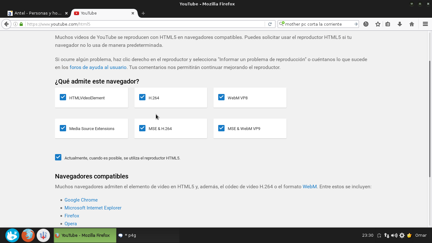Open the clipboard tray icon
The image size is (432, 243).
click(x=379, y=235)
